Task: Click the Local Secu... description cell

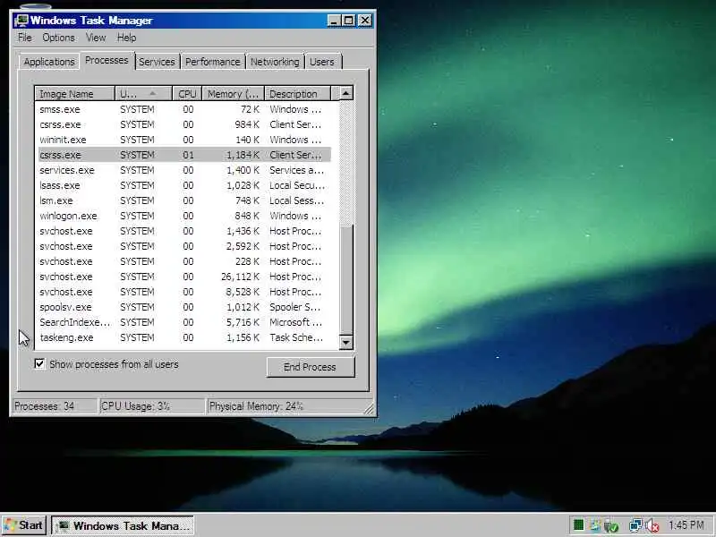Action: click(297, 185)
